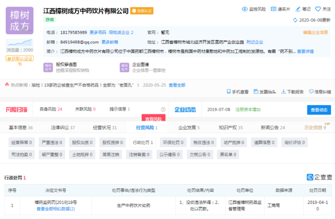Click 手机查看 phone icon
The height and width of the screenshot is (219, 335).
[228, 92]
